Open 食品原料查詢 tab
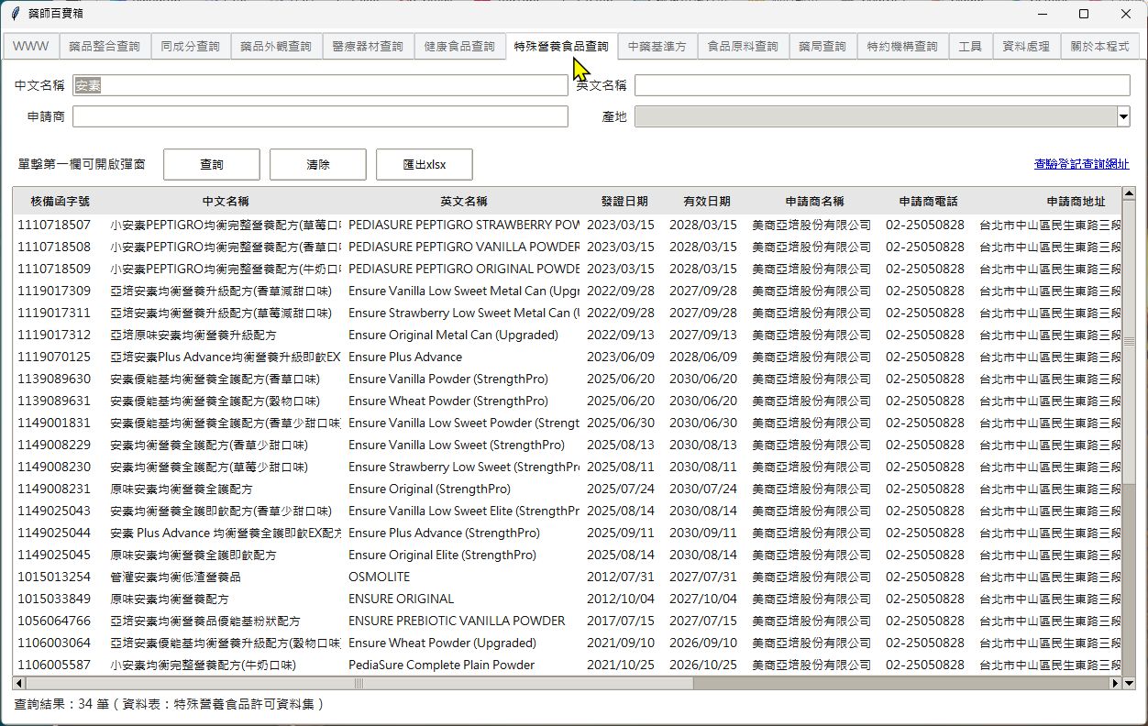Image resolution: width=1148 pixels, height=726 pixels. tap(743, 46)
